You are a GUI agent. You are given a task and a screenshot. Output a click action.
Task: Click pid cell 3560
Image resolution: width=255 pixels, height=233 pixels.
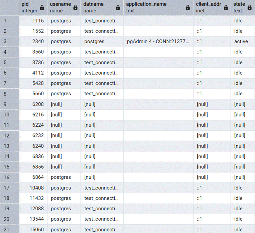(33, 52)
